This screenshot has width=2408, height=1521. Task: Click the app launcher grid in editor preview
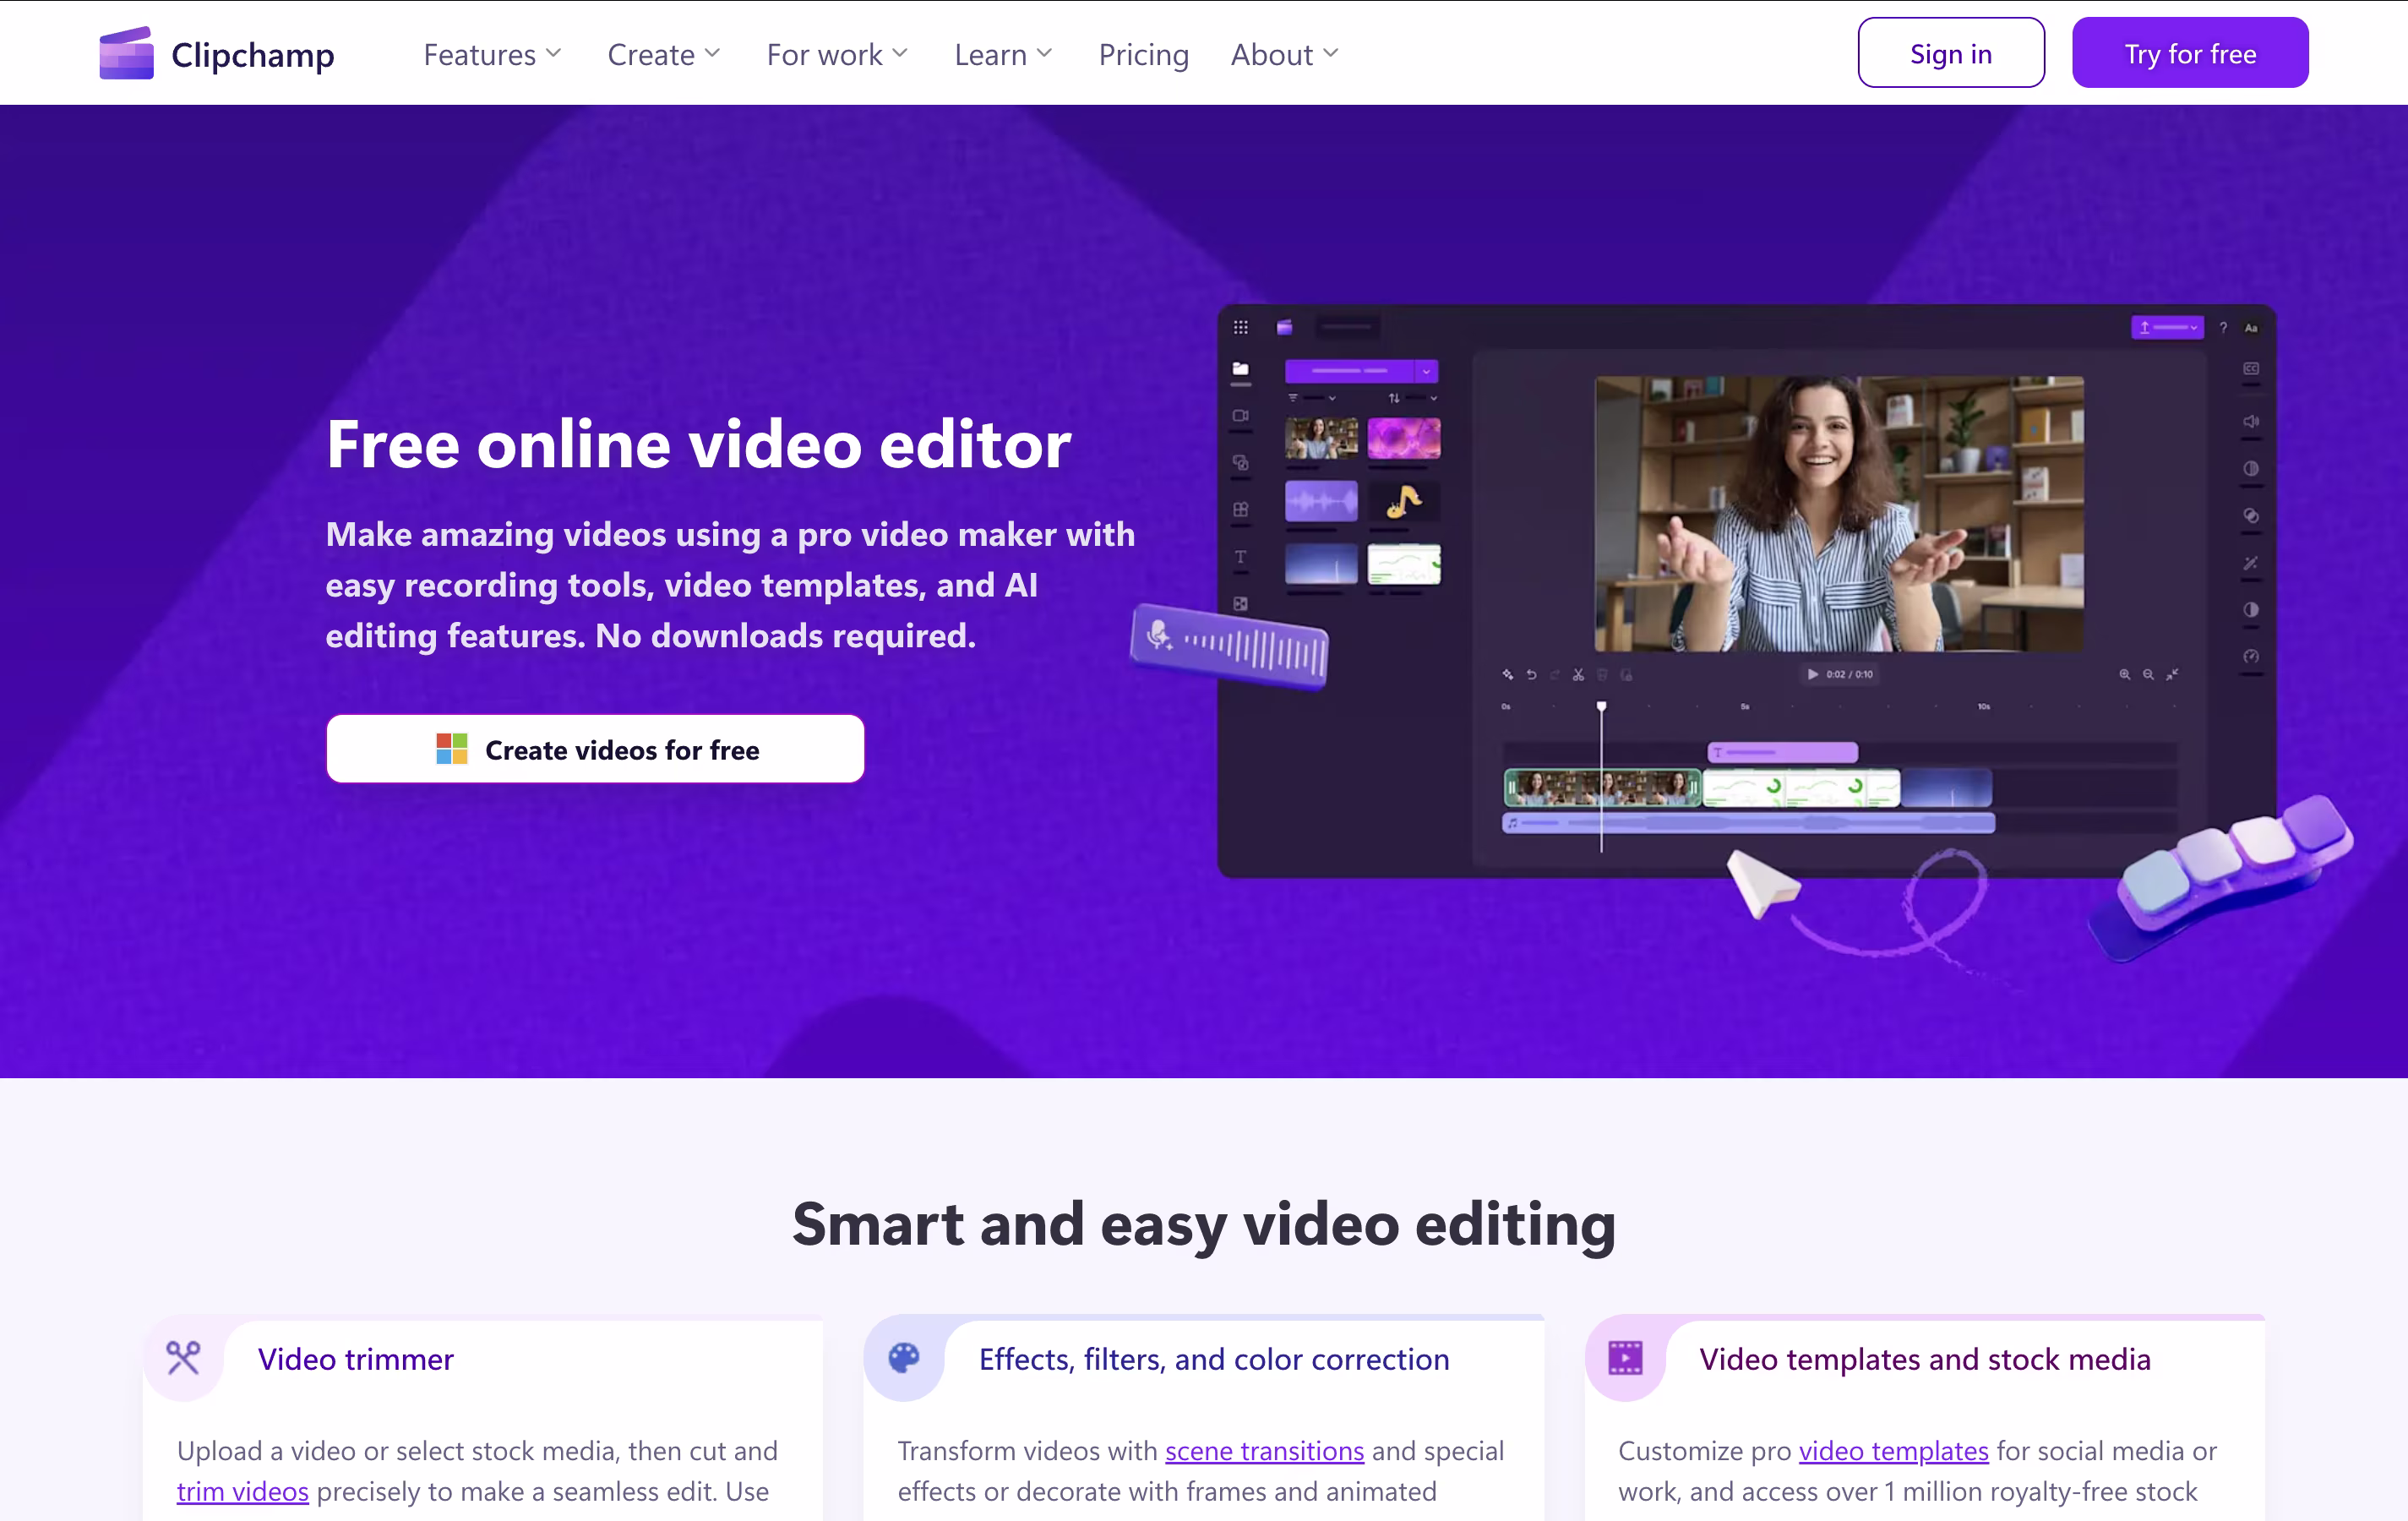(1240, 327)
